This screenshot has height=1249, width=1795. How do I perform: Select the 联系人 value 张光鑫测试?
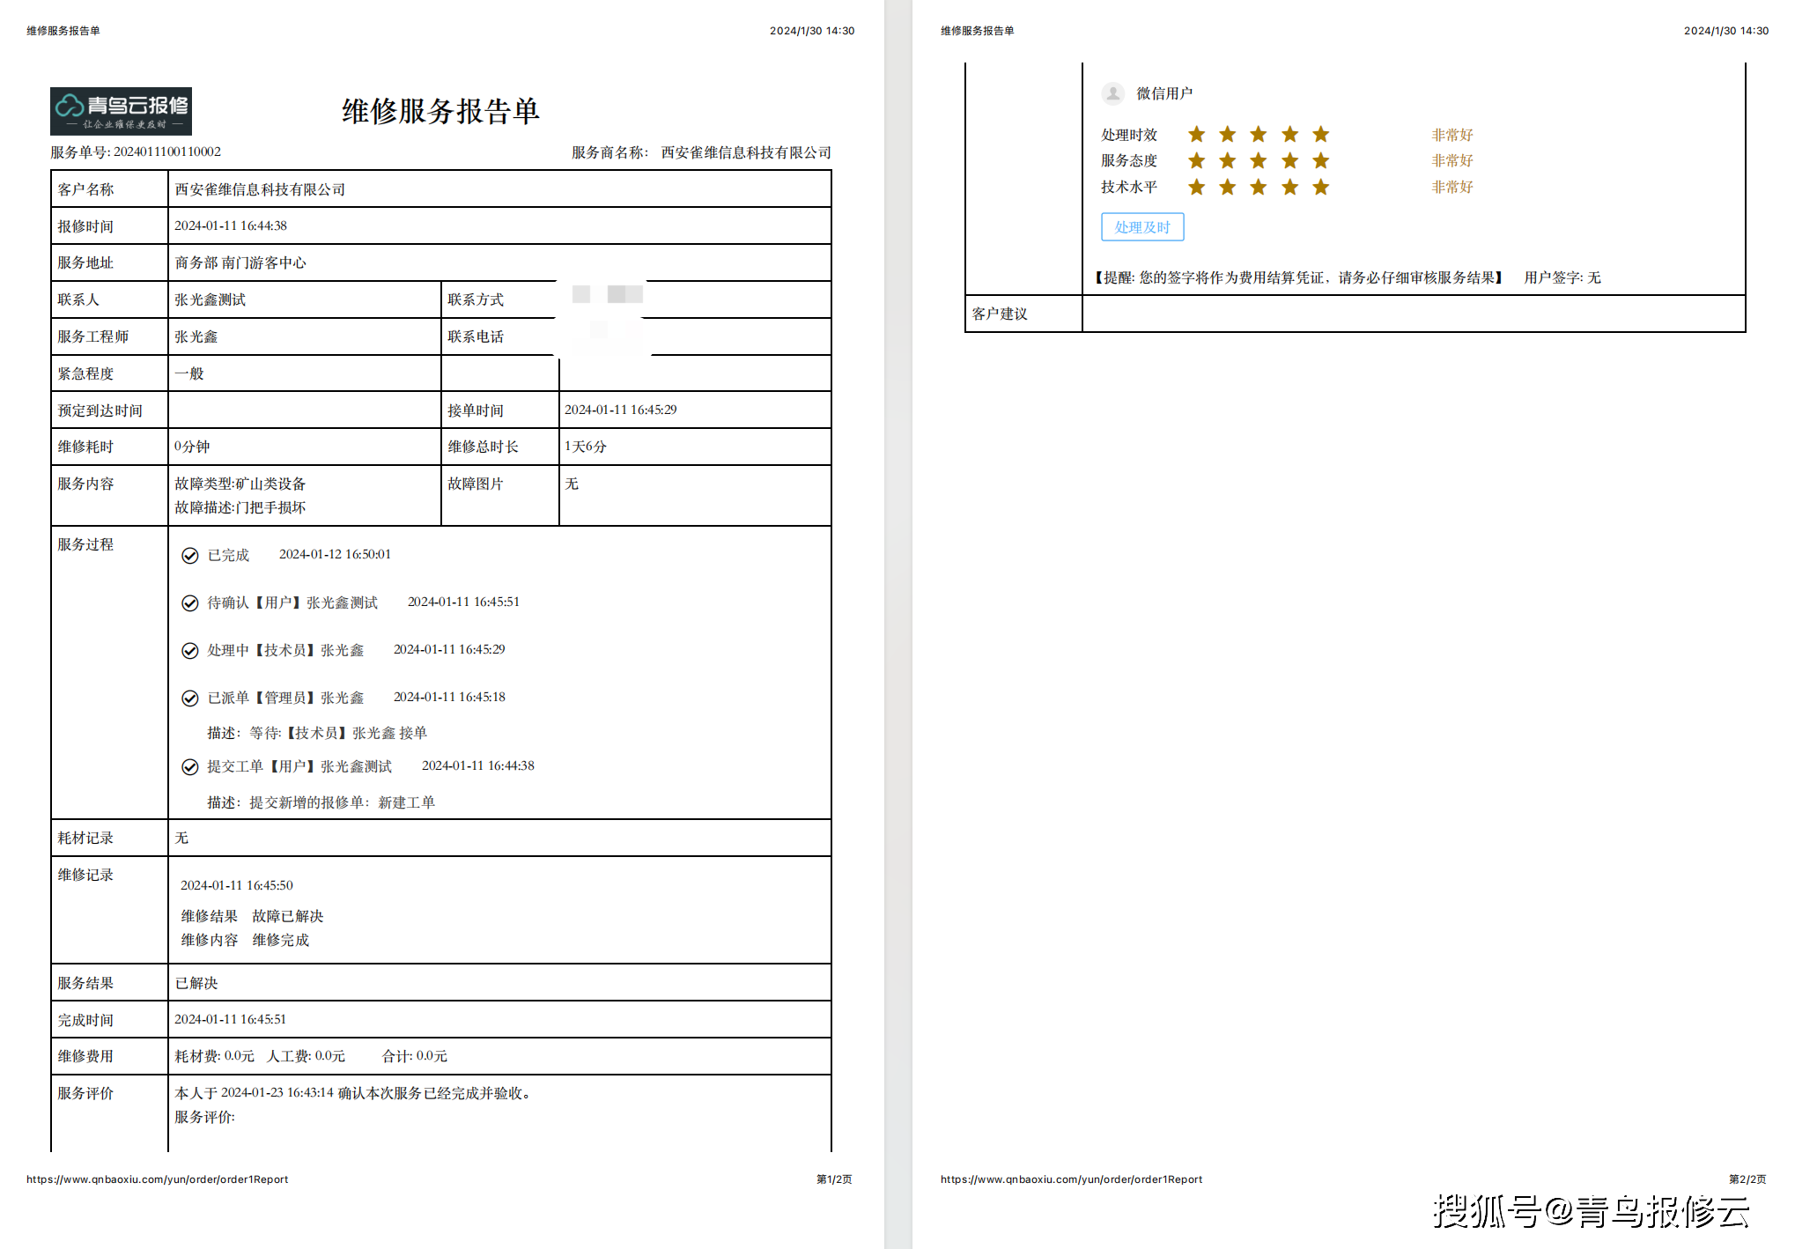click(211, 299)
